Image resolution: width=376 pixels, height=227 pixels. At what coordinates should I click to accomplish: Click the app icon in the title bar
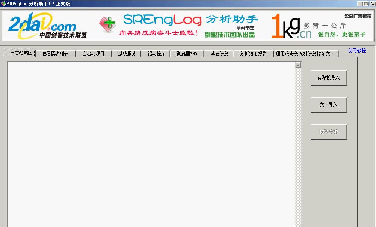coord(3,4)
